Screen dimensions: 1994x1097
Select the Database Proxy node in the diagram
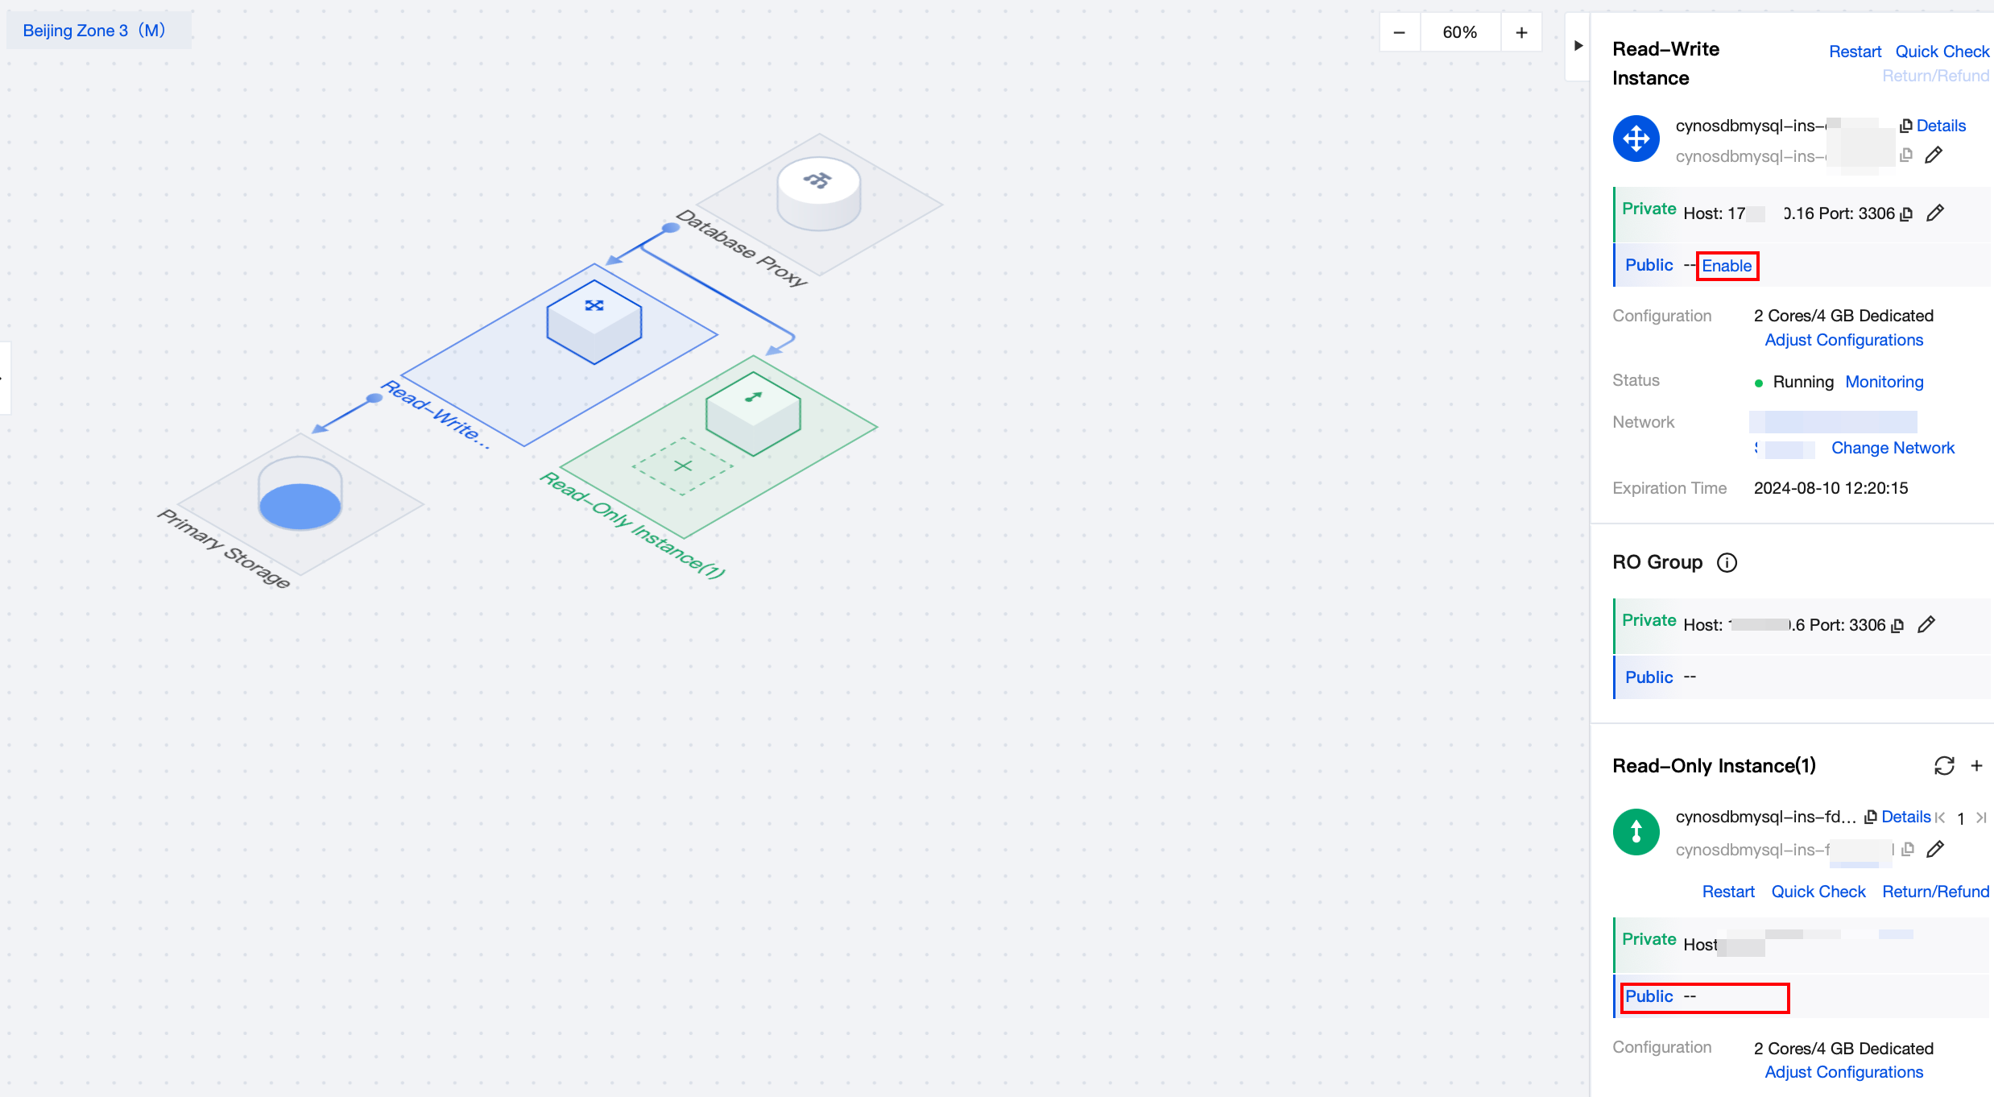coord(818,193)
